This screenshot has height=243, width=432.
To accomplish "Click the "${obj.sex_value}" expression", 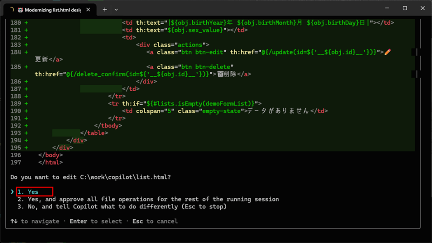I will (195, 30).
